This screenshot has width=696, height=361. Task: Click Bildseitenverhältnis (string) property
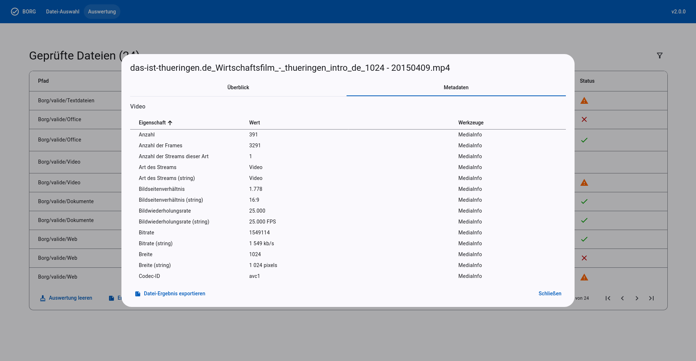point(171,200)
